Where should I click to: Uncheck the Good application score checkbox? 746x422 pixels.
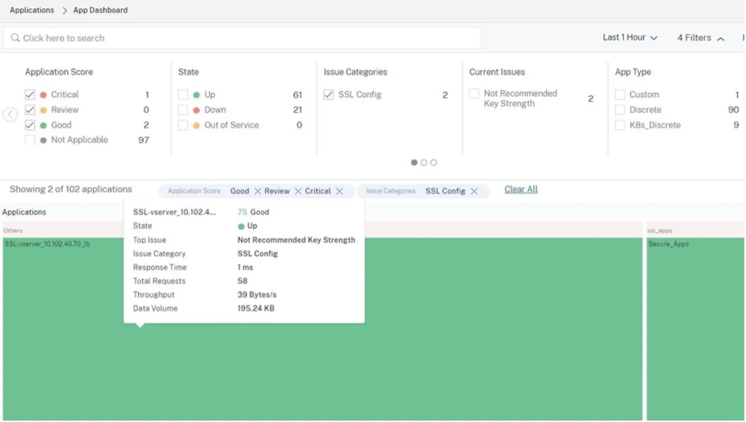(30, 125)
